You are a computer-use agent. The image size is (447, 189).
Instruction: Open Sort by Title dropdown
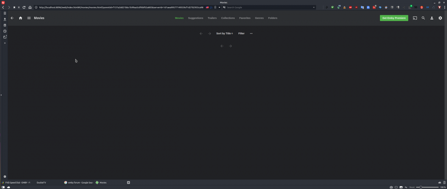225,34
